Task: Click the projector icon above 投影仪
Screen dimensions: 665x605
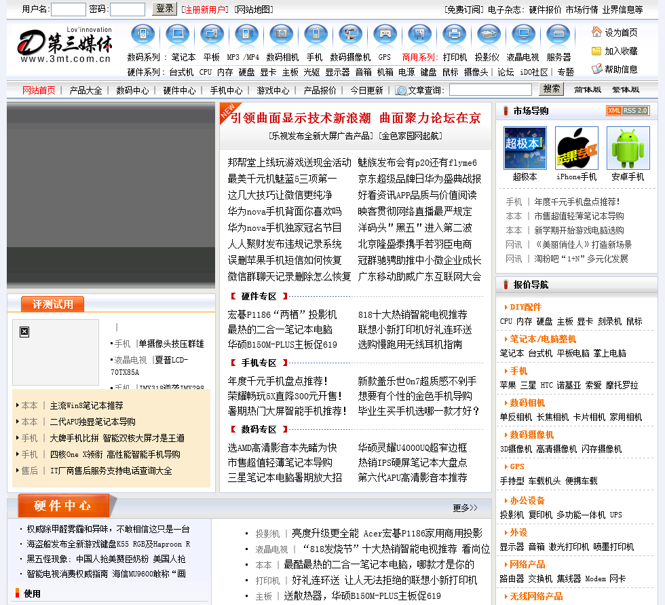Action: 489,35
